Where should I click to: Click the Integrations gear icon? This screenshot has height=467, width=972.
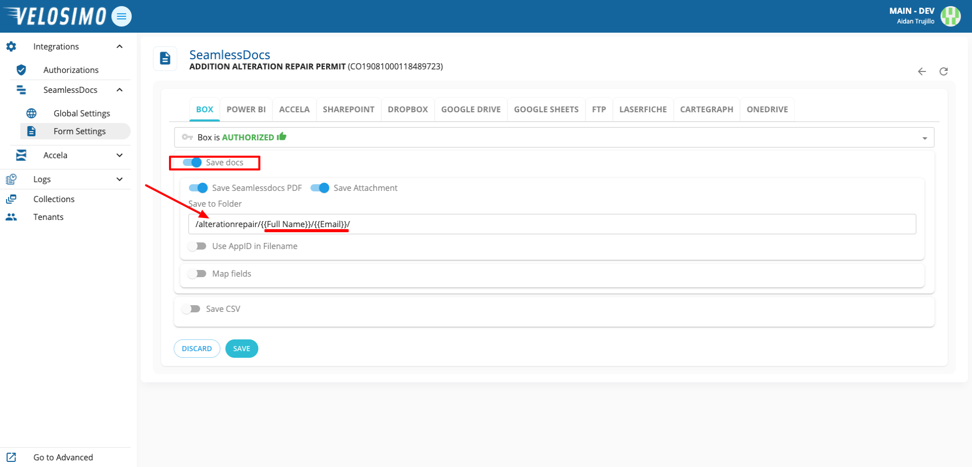(x=11, y=46)
